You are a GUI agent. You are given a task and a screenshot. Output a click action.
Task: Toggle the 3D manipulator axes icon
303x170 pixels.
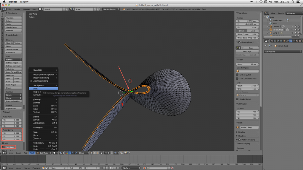67,153
